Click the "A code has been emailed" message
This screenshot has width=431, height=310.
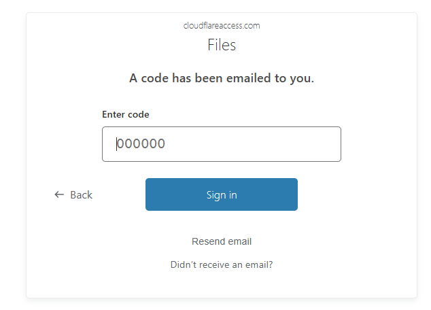click(222, 78)
